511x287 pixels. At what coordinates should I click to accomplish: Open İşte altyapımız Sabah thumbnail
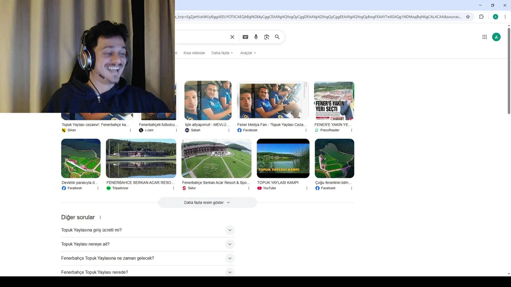coord(208,100)
